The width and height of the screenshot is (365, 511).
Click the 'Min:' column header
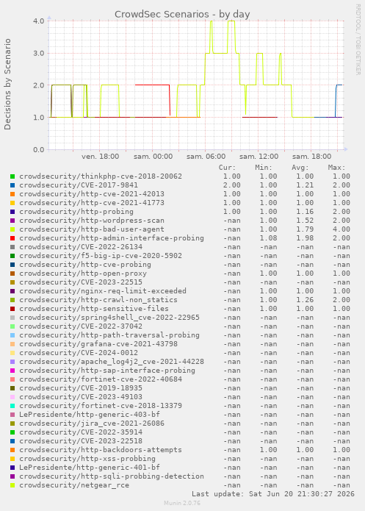coord(264,168)
